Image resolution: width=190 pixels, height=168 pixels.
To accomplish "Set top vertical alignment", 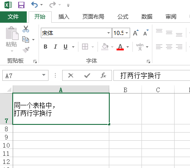I will 159,31.
